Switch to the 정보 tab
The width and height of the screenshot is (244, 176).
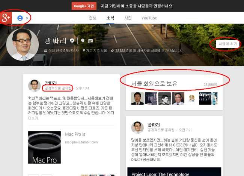click(93, 18)
